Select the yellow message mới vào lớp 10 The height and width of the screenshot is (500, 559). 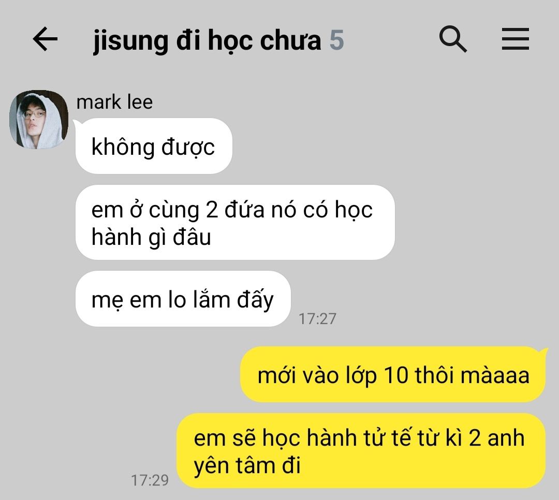[x=393, y=374]
